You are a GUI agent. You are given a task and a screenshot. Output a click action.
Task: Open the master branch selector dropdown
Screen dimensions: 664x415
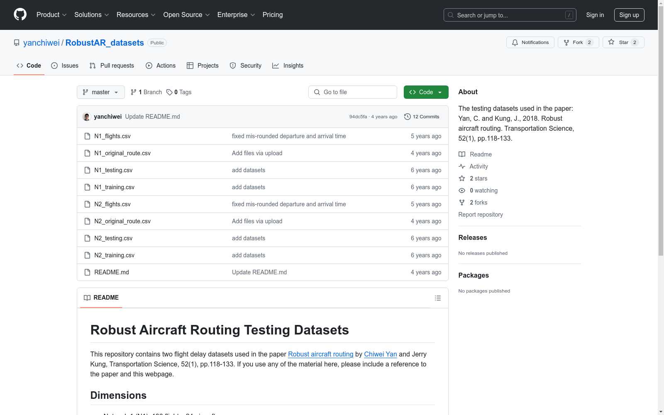point(101,92)
